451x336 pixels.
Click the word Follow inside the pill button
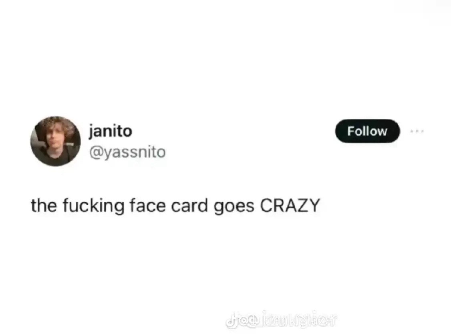367,131
